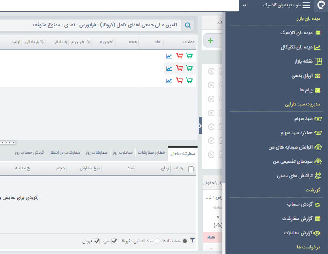Click green buy cart in first row

189,56
